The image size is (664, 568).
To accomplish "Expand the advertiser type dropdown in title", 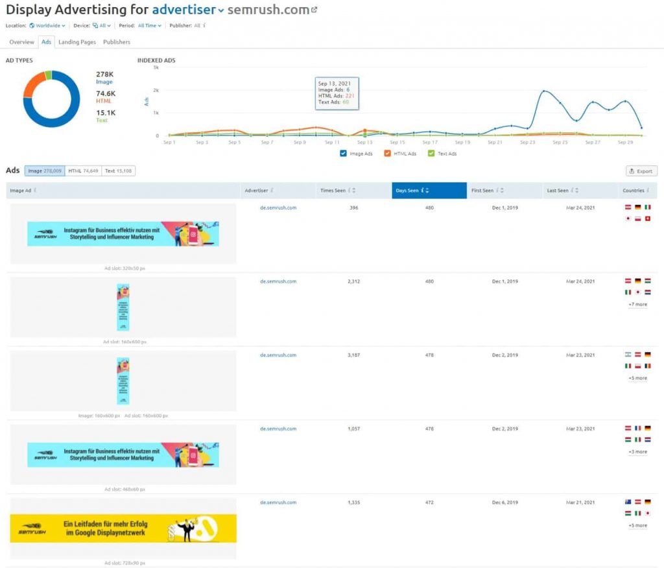I will click(221, 10).
